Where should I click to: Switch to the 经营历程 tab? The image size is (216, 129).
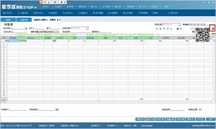click(x=24, y=20)
